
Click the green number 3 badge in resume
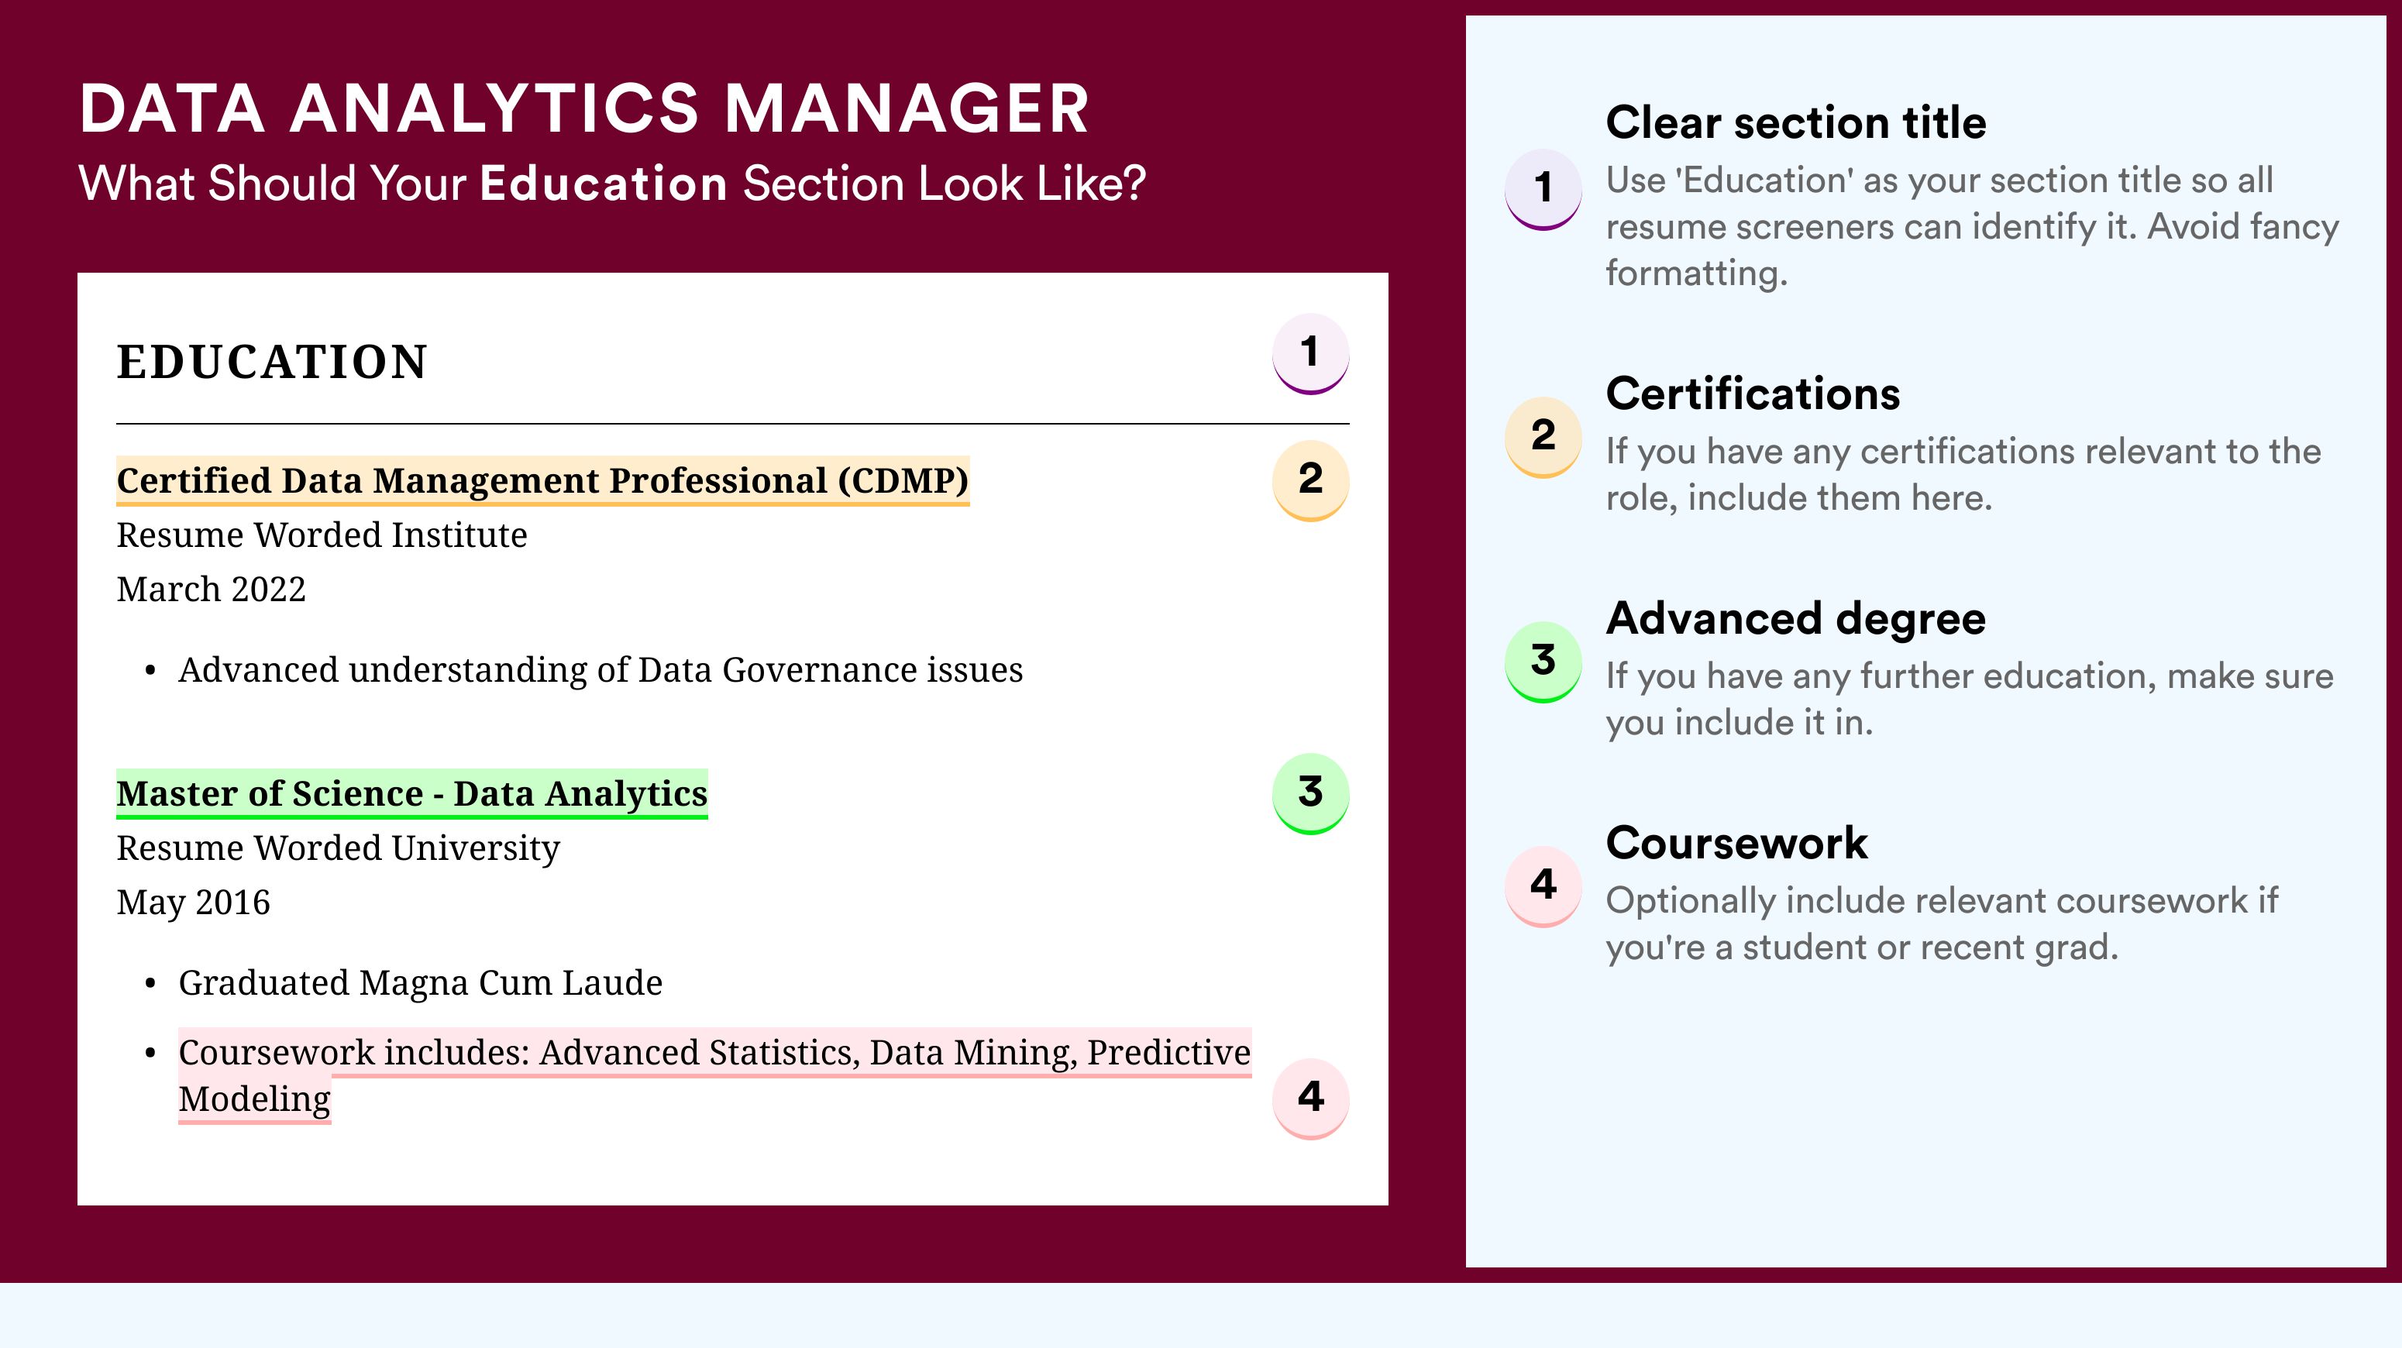point(1310,793)
